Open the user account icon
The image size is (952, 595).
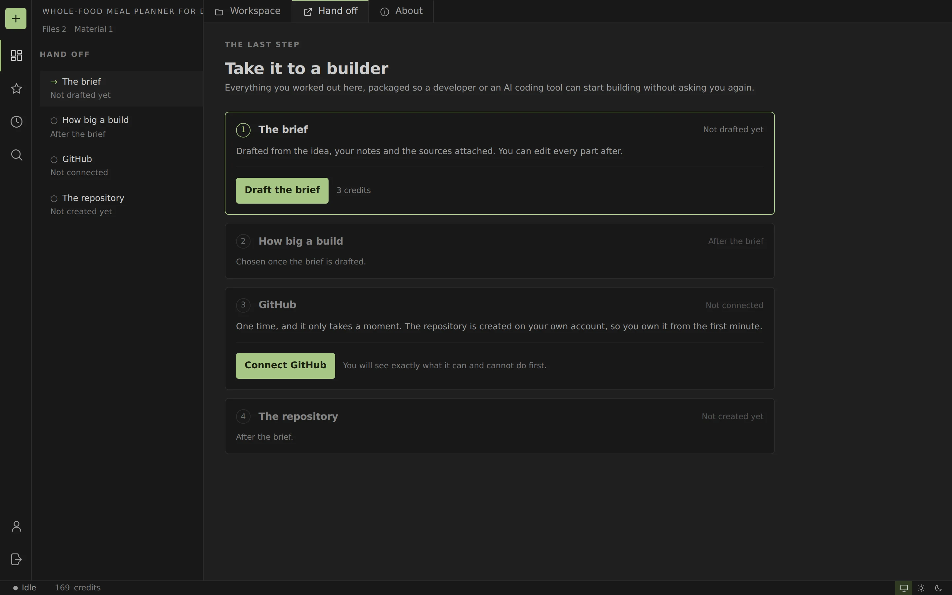[x=16, y=526]
